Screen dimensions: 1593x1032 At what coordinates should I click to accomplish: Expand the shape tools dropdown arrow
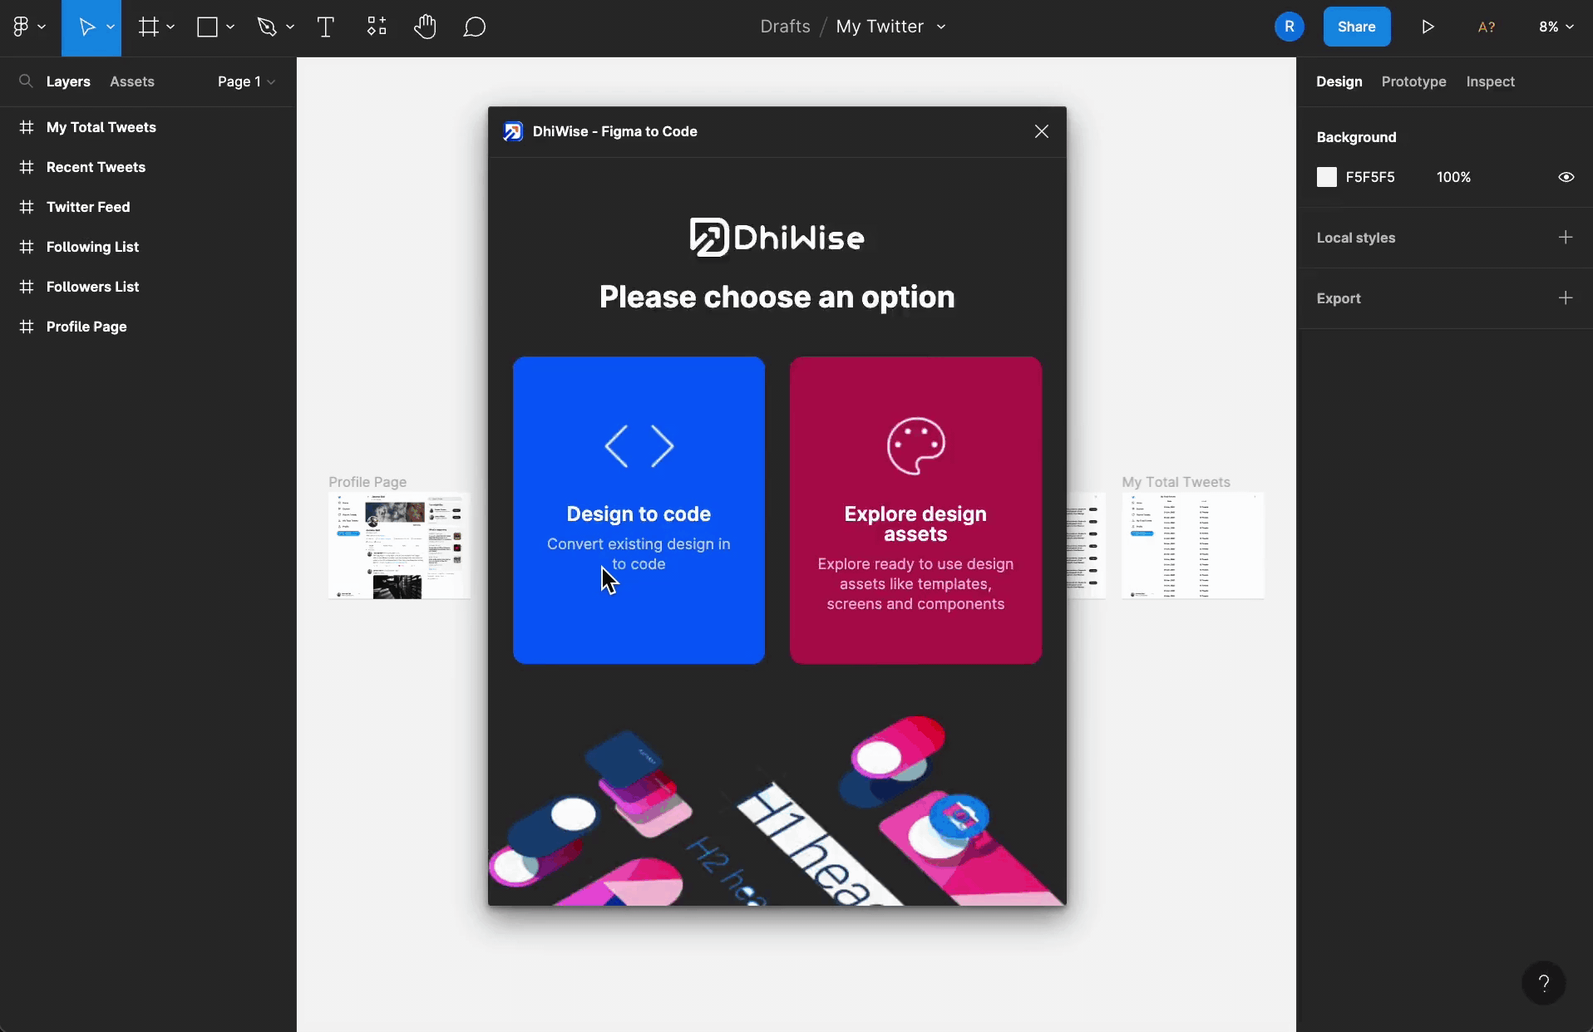pos(230,27)
